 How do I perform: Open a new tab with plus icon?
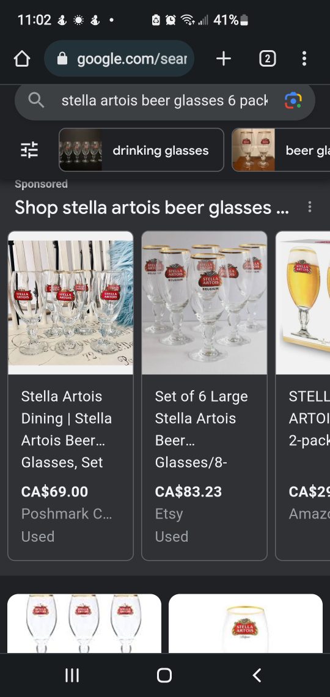[x=224, y=59]
